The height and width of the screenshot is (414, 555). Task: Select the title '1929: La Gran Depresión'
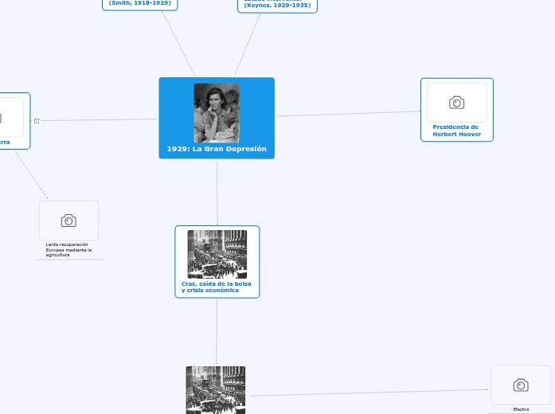pyautogui.click(x=217, y=149)
